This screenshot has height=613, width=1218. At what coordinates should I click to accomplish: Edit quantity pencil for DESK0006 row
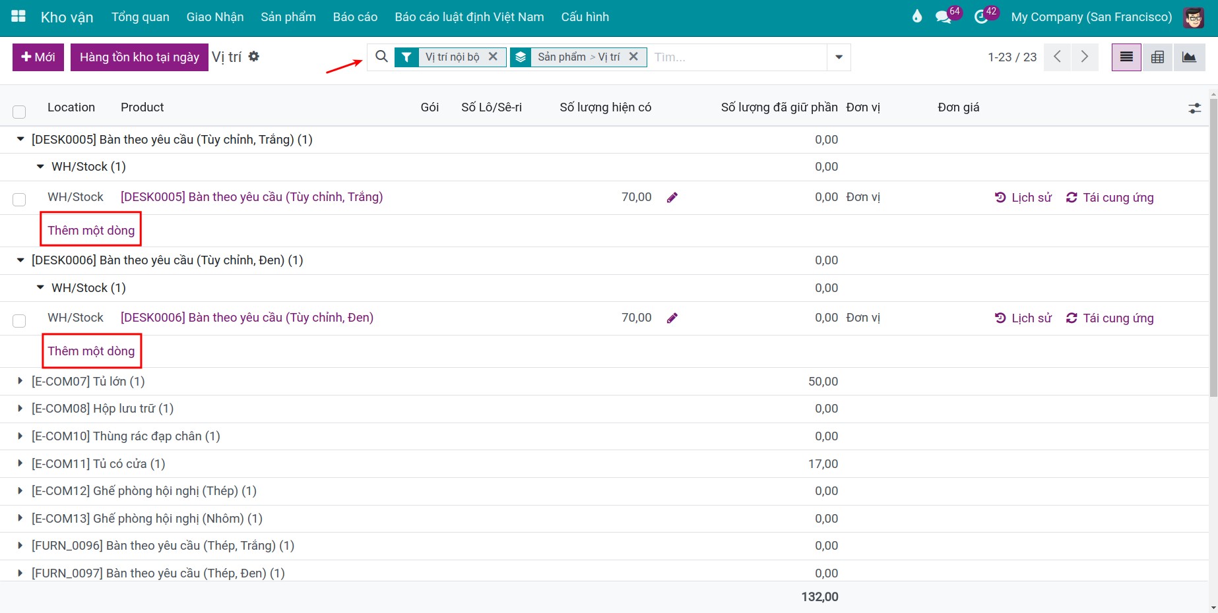point(672,318)
